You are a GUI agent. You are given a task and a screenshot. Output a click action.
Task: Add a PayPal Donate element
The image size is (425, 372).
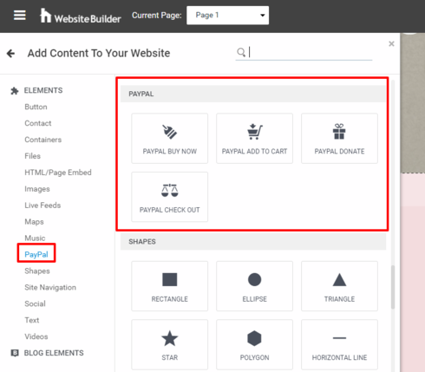point(339,139)
